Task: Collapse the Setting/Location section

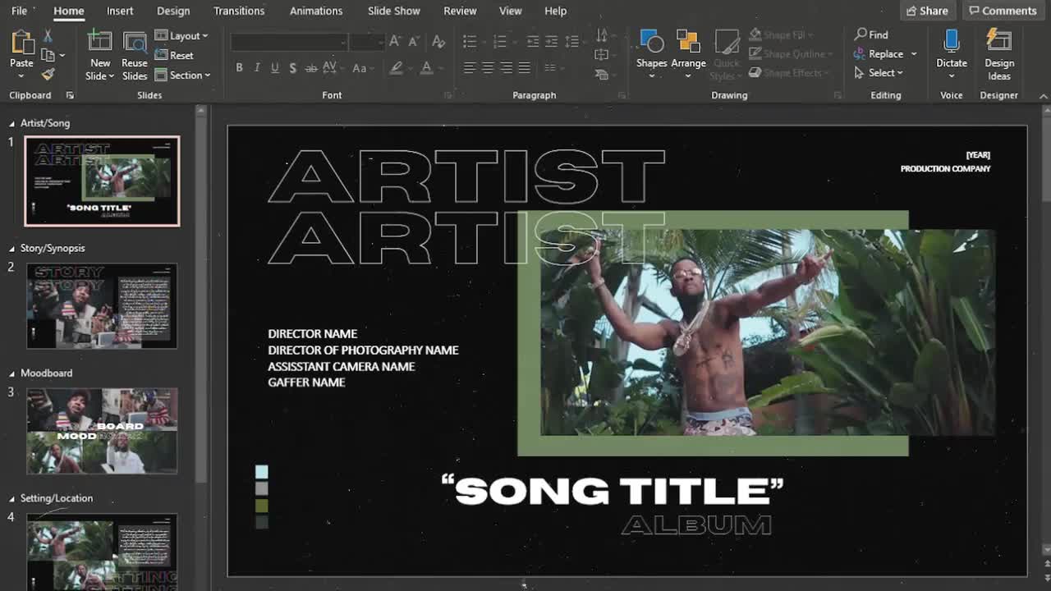Action: pyautogui.click(x=12, y=499)
